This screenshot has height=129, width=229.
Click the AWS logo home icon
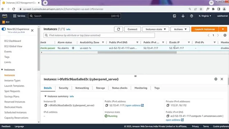tap(5, 16)
